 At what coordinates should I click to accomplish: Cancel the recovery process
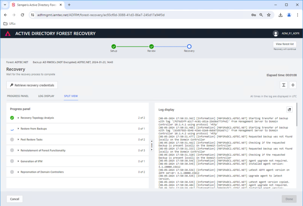click(15, 199)
